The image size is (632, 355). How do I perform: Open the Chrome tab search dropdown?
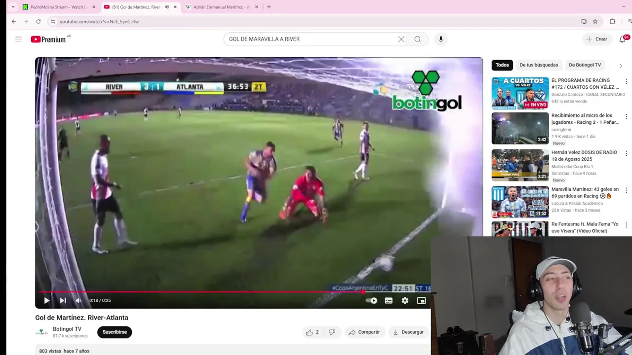pyautogui.click(x=13, y=7)
